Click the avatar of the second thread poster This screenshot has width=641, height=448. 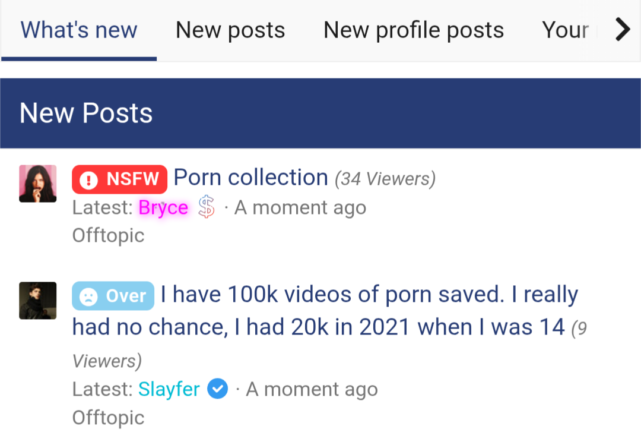[37, 301]
